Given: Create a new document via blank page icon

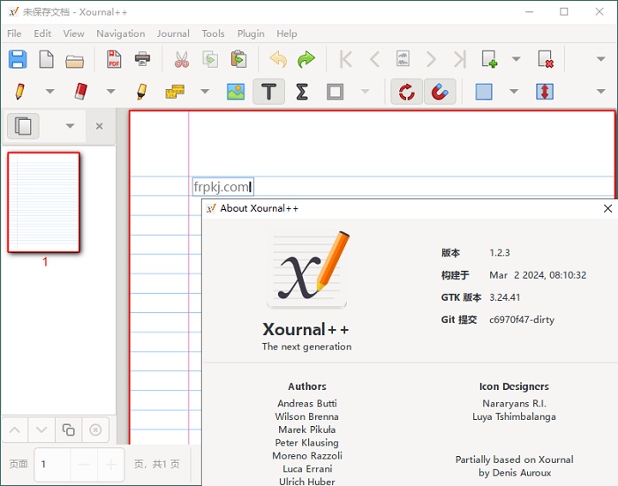Looking at the screenshot, I should tap(46, 59).
